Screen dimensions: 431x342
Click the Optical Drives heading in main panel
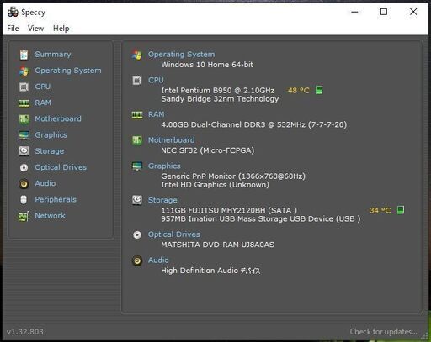point(174,234)
